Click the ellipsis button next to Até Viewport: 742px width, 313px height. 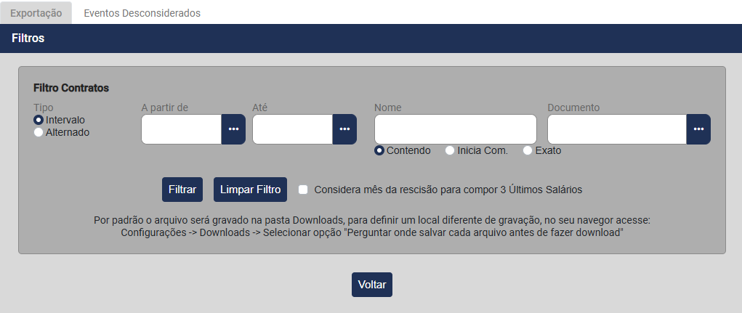point(344,129)
